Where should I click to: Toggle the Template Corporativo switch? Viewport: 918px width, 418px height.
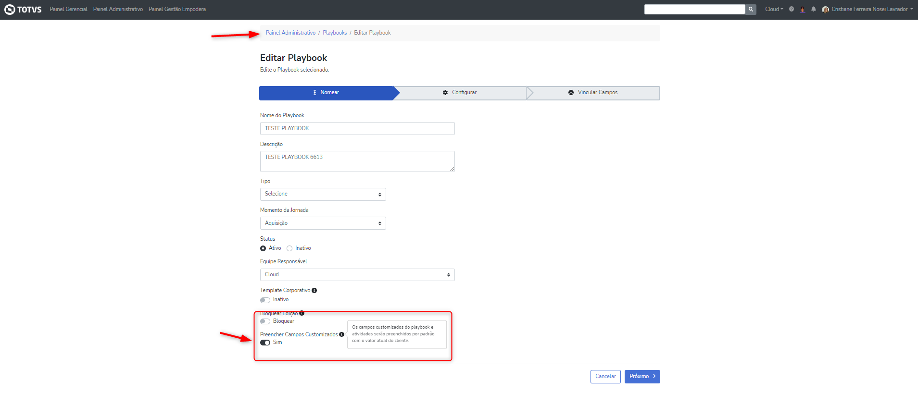click(265, 300)
